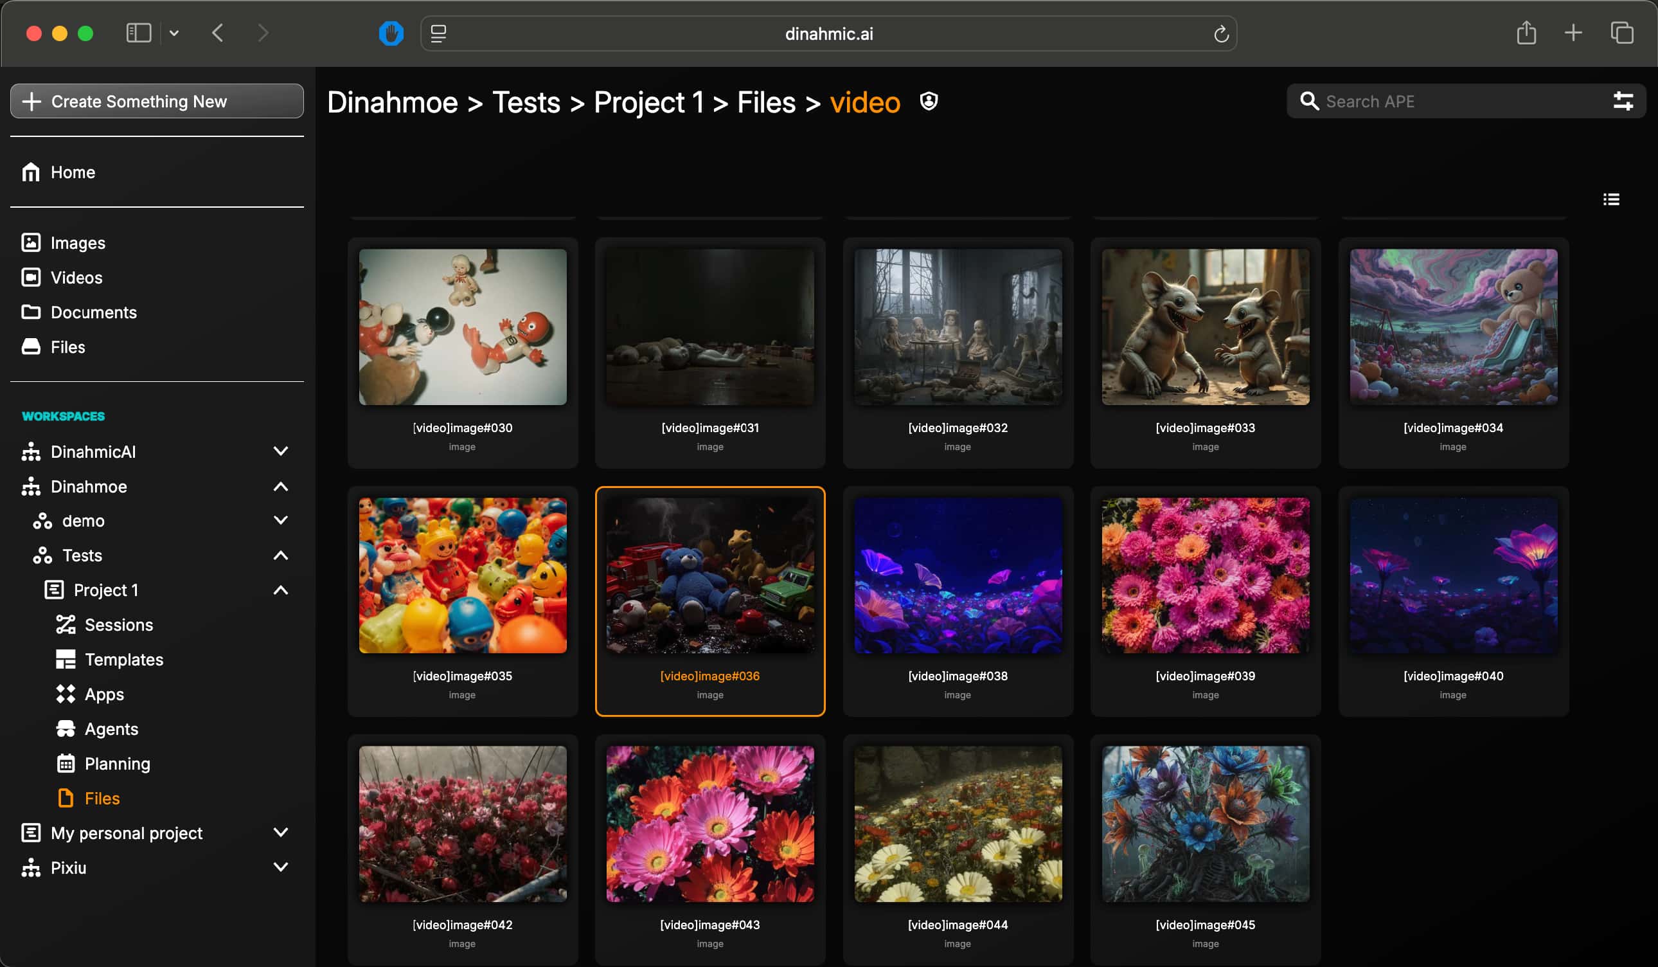Expand My personal project chevron
Image resolution: width=1658 pixels, height=967 pixels.
(x=280, y=832)
